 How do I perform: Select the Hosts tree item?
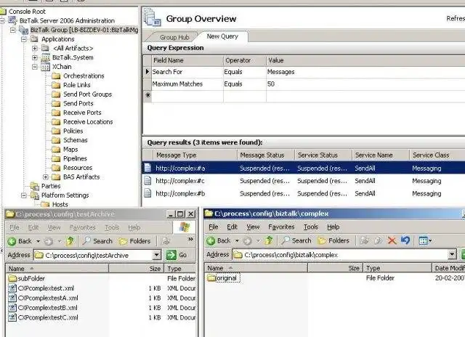pos(60,205)
